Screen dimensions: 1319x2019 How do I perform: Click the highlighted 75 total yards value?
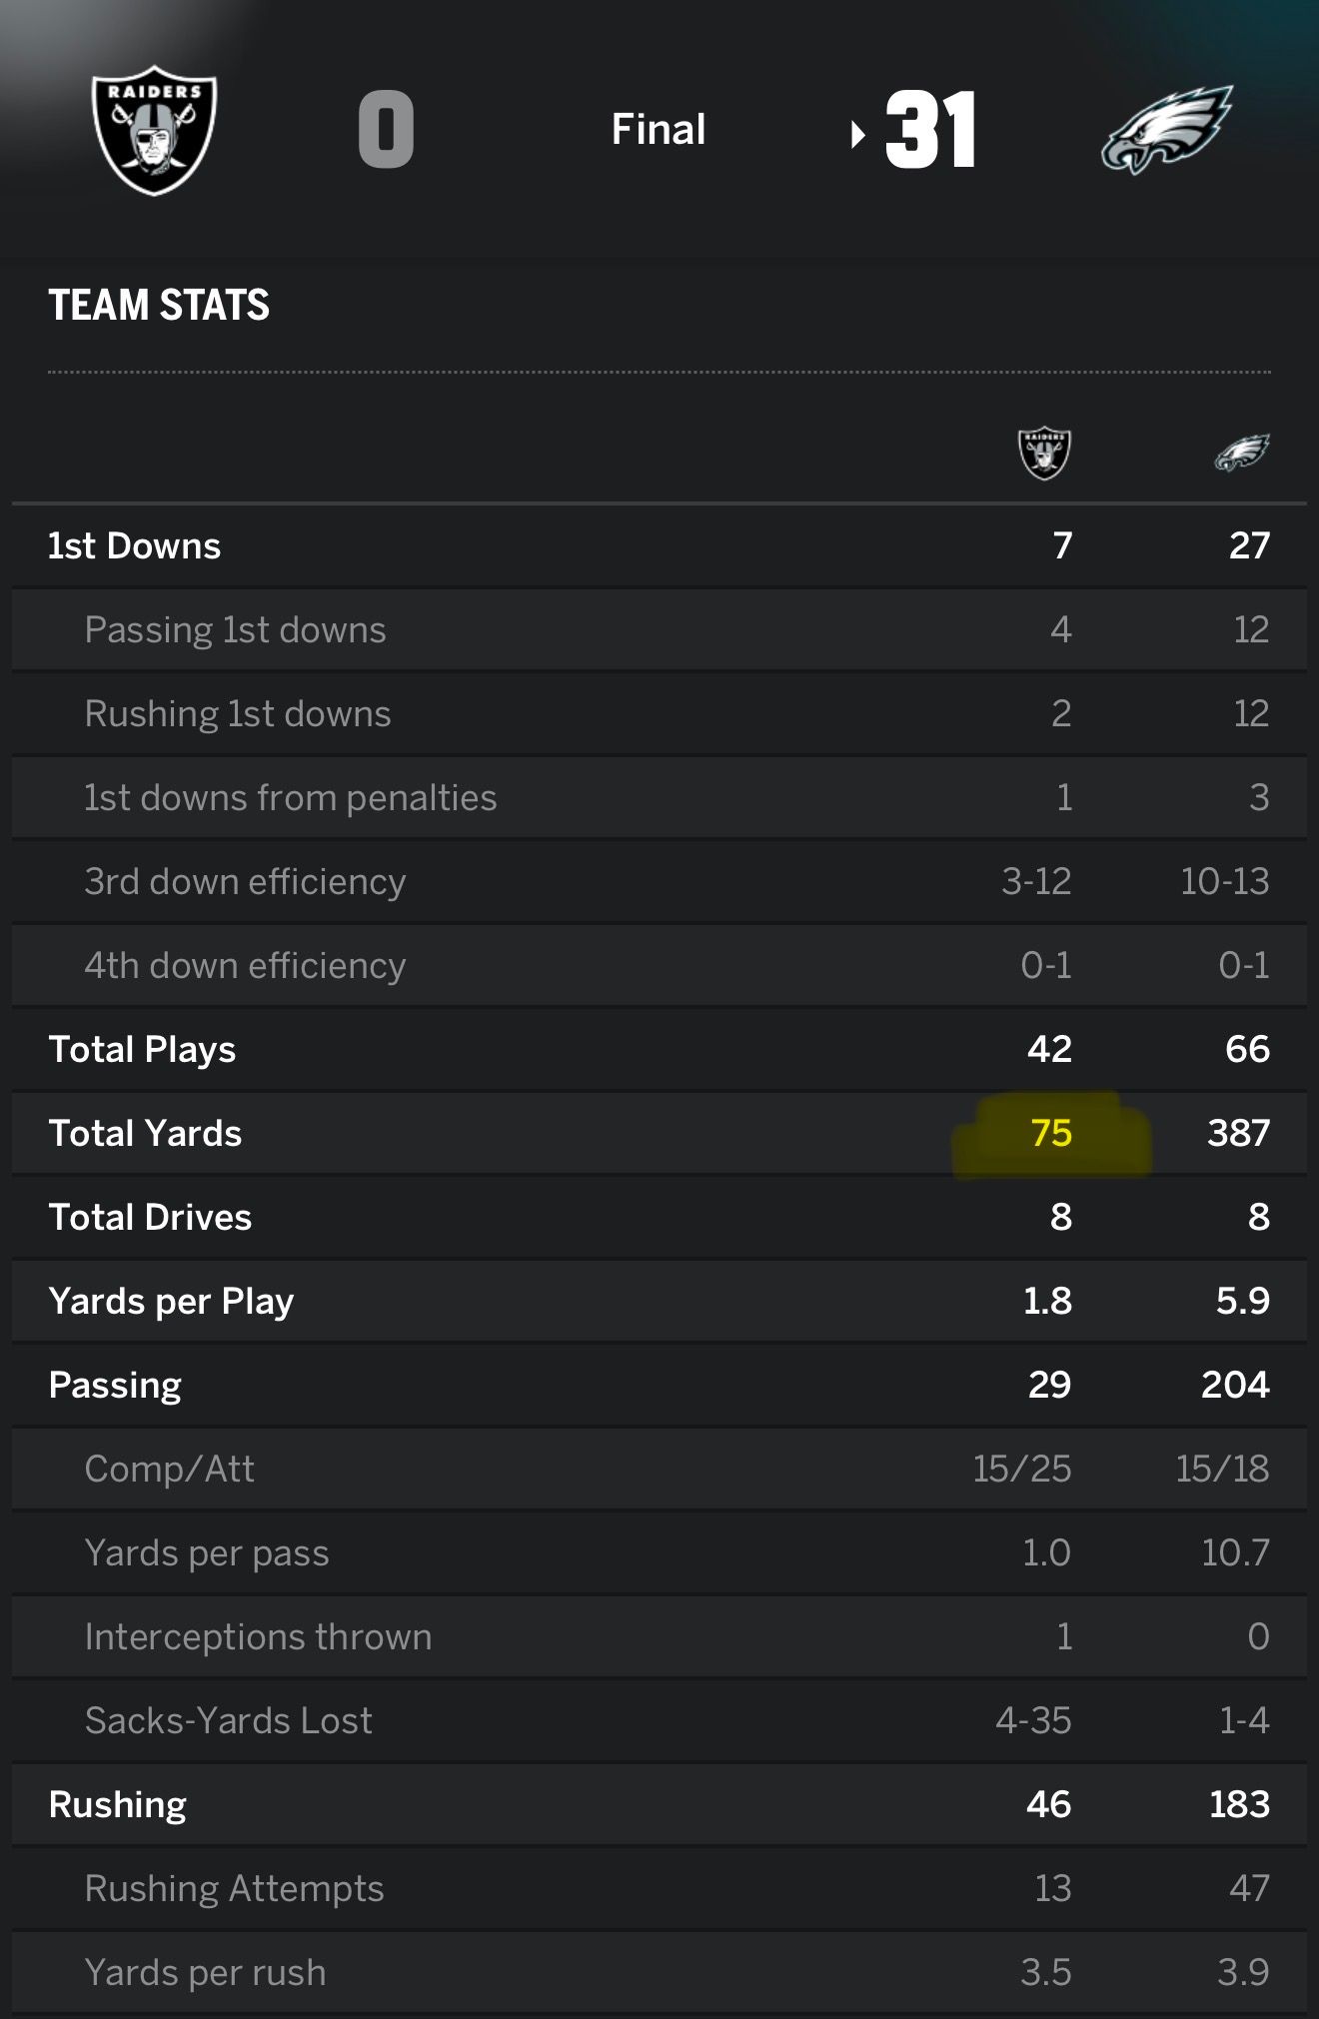coord(1051,1133)
